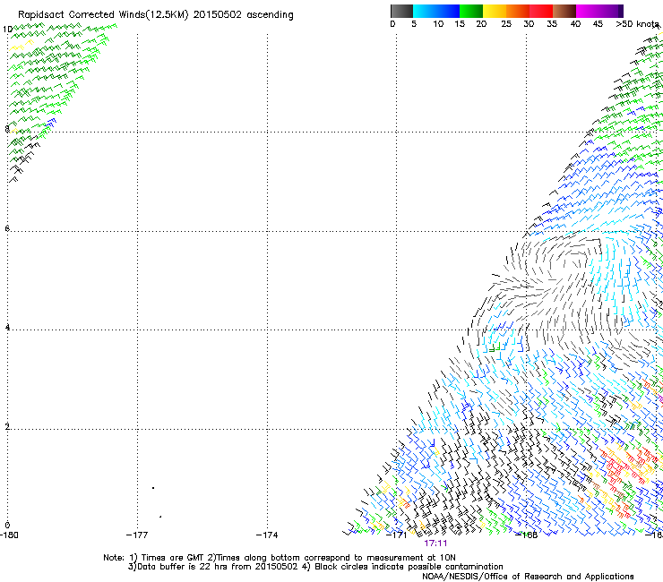The image size is (663, 582).
Task: Click the legend label '25'
Action: (506, 24)
